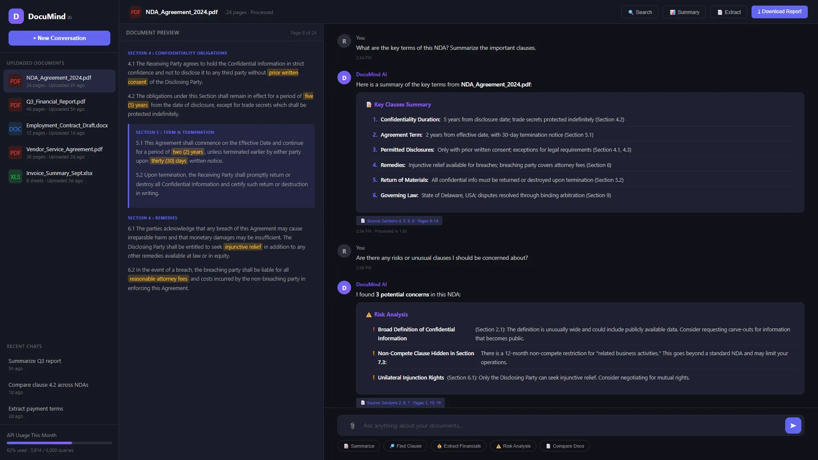Click user avatar R on first message
The image size is (818, 460).
[344, 41]
